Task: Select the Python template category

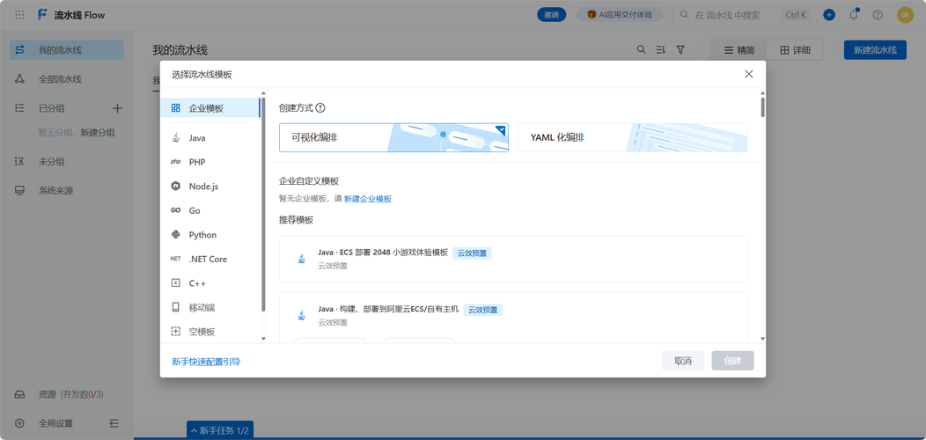Action: (209, 234)
